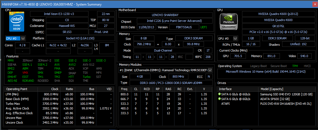Click the RAS column header

pyautogui.click(x=168, y=89)
